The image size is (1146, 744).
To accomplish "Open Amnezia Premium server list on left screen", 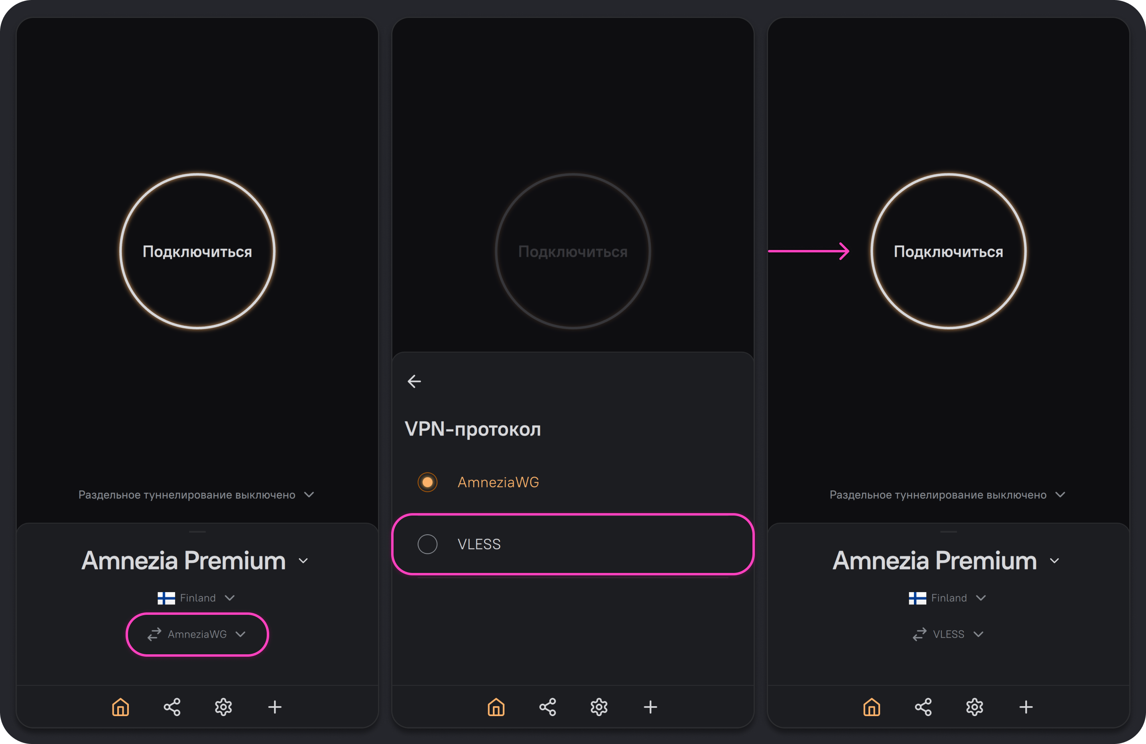I will 195,561.
